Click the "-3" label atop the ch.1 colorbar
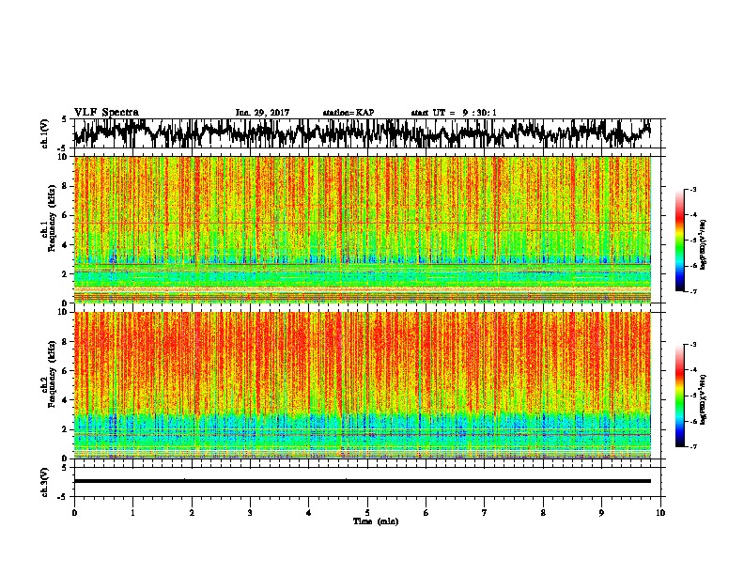Viewport: 744px width, 575px height. [693, 189]
